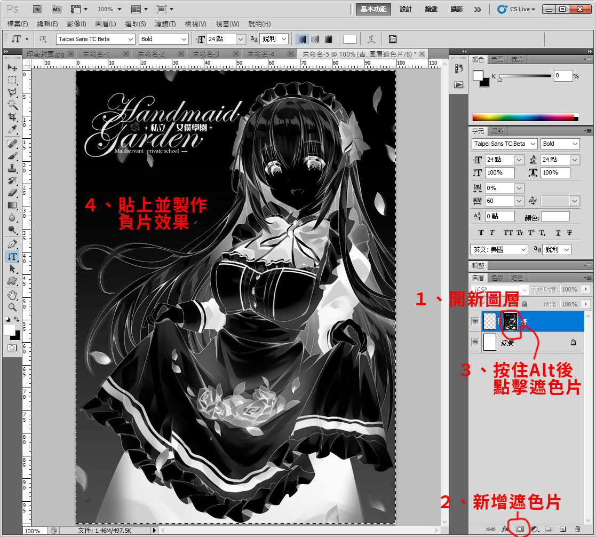Switch to the 印象封面.jpg document tab
This screenshot has width=596, height=537.
[x=46, y=54]
